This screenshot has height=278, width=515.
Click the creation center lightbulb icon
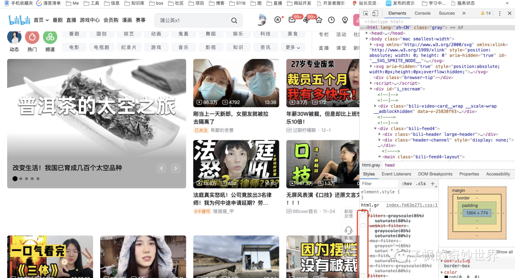click(x=345, y=20)
